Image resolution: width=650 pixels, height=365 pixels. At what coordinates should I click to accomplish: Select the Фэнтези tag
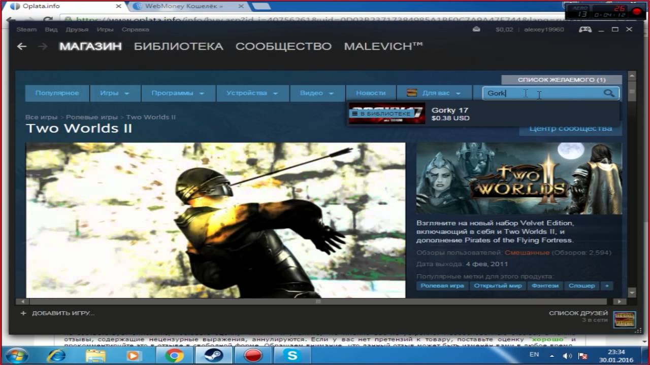pos(545,286)
